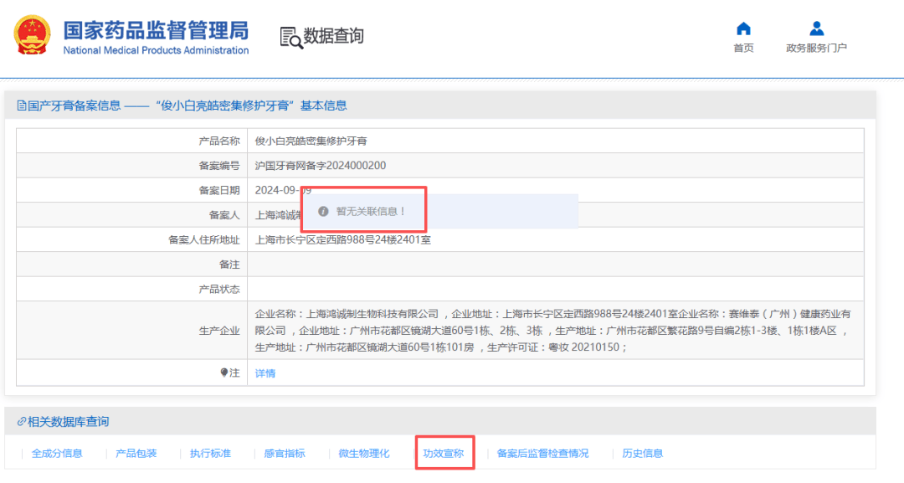Image resolution: width=904 pixels, height=483 pixels.
Task: Click the 生产企业 details text
Action: point(552,331)
